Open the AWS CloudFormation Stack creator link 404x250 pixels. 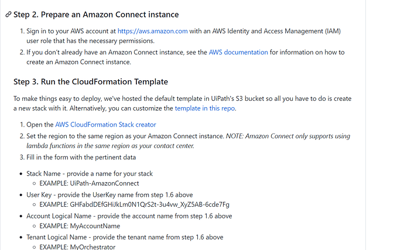tap(105, 125)
